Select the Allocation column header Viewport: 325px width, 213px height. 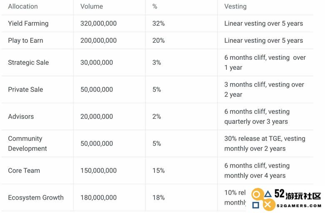coord(23,6)
